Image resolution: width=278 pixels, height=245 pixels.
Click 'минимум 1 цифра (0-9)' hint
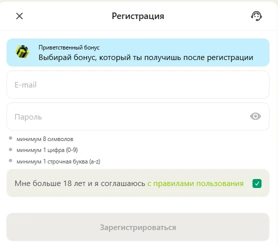pyautogui.click(x=47, y=150)
